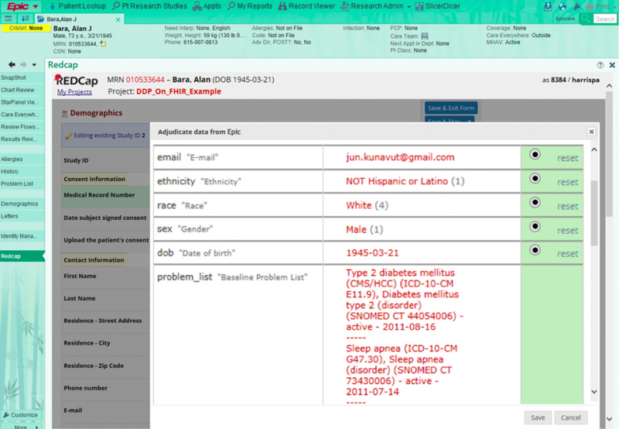Open the Results Review activity

(22, 139)
